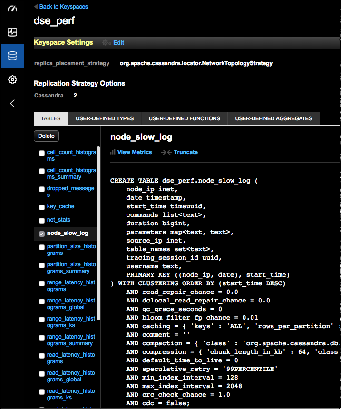Uncheck the node_slow_log checkbox

(x=41, y=233)
